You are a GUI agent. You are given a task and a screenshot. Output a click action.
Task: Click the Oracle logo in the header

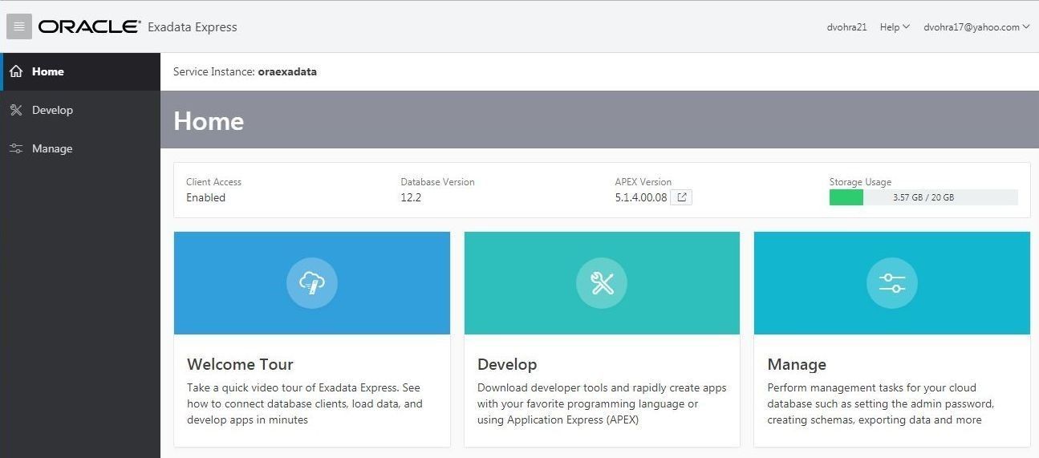[89, 26]
